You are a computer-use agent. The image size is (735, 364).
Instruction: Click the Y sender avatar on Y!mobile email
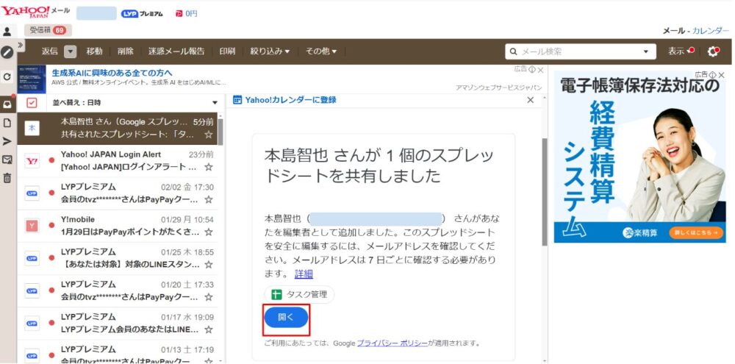32,226
